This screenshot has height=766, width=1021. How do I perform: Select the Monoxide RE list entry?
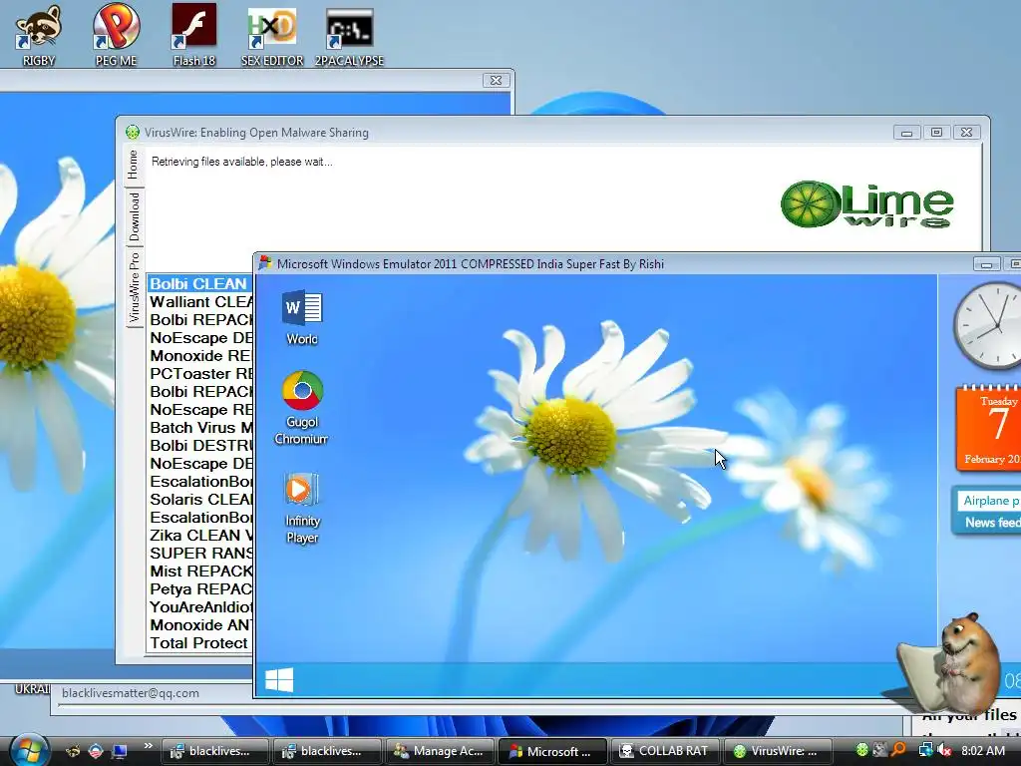[200, 356]
